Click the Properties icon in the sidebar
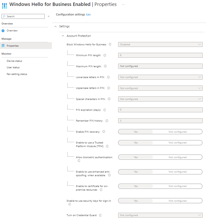 click(3, 46)
